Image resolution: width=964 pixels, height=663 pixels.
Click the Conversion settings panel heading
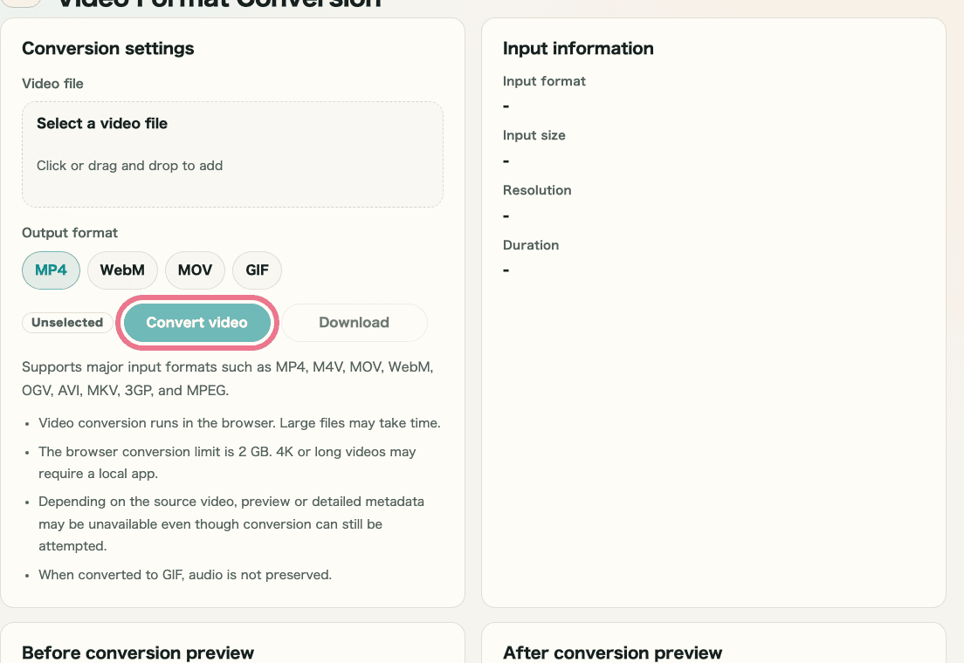107,49
